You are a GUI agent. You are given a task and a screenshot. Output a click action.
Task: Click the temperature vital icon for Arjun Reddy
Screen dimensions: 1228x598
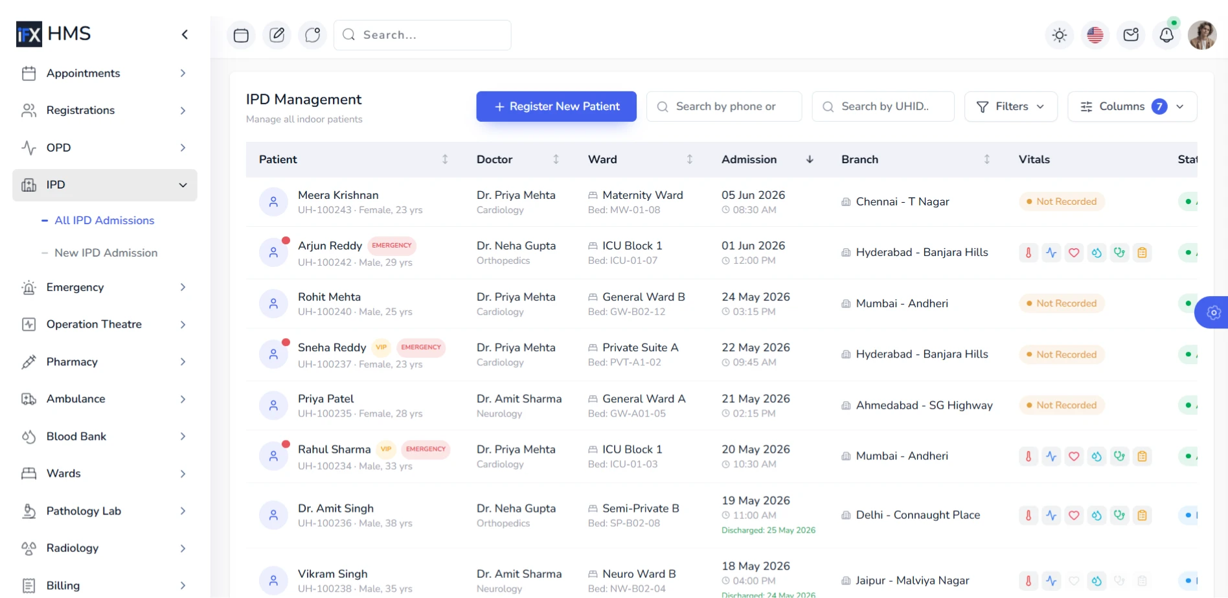[1028, 253]
